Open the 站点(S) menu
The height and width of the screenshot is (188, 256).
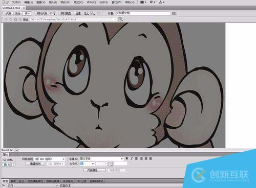[x=104, y=2]
